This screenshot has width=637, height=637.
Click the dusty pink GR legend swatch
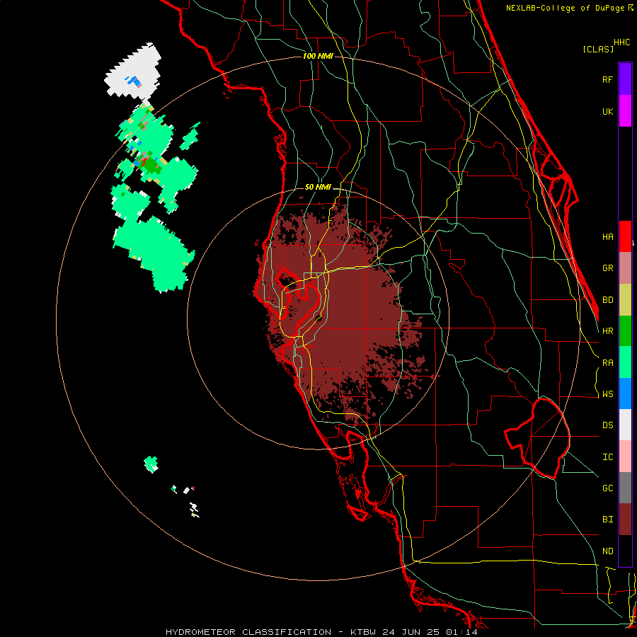coord(625,268)
